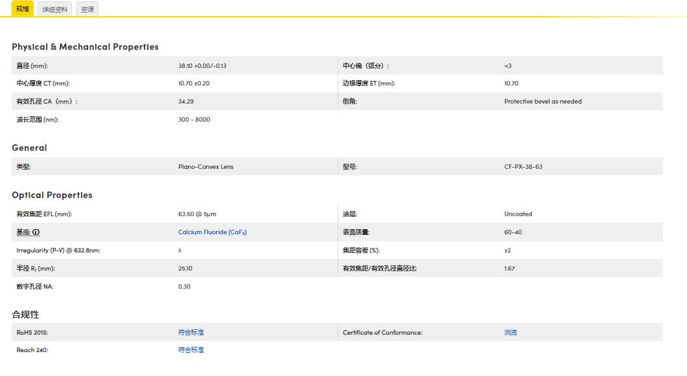Screen dimensions: 687x376
Task: Click the Optical Properties heading
Action: 52,195
